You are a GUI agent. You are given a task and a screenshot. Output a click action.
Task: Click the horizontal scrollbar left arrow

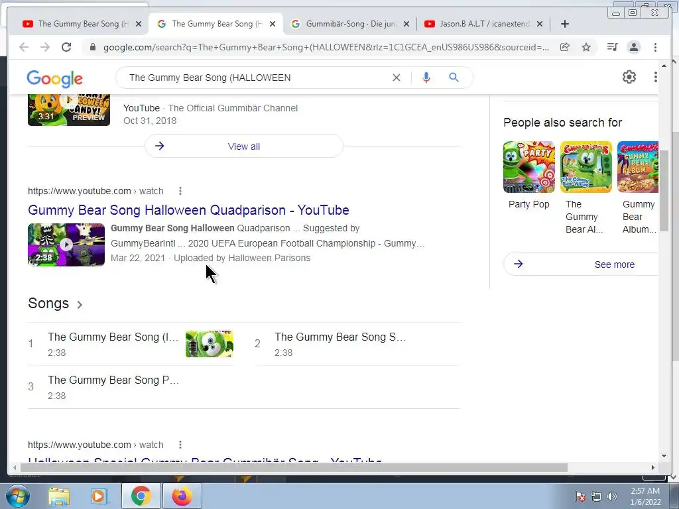[15, 467]
